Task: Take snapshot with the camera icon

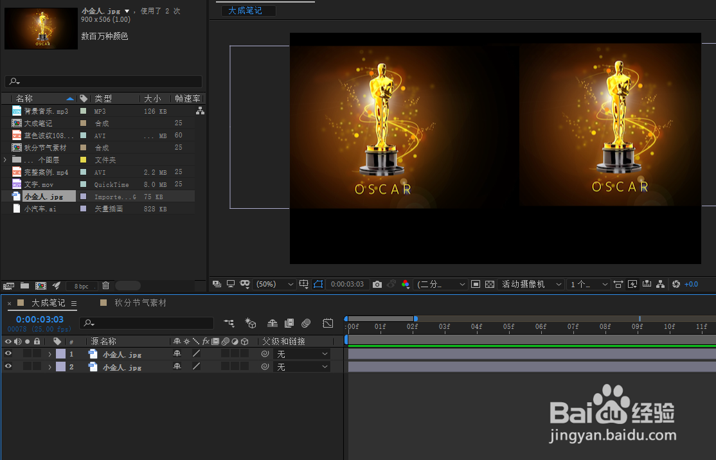Action: pyautogui.click(x=377, y=285)
